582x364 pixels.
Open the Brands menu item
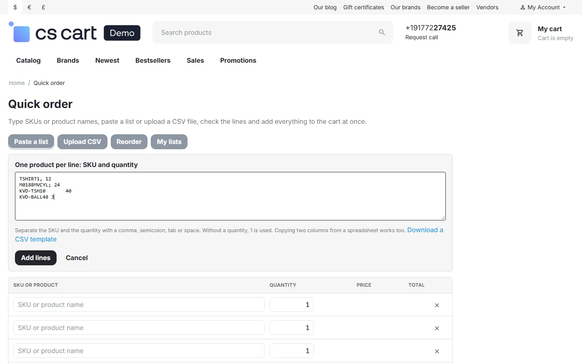tap(68, 60)
